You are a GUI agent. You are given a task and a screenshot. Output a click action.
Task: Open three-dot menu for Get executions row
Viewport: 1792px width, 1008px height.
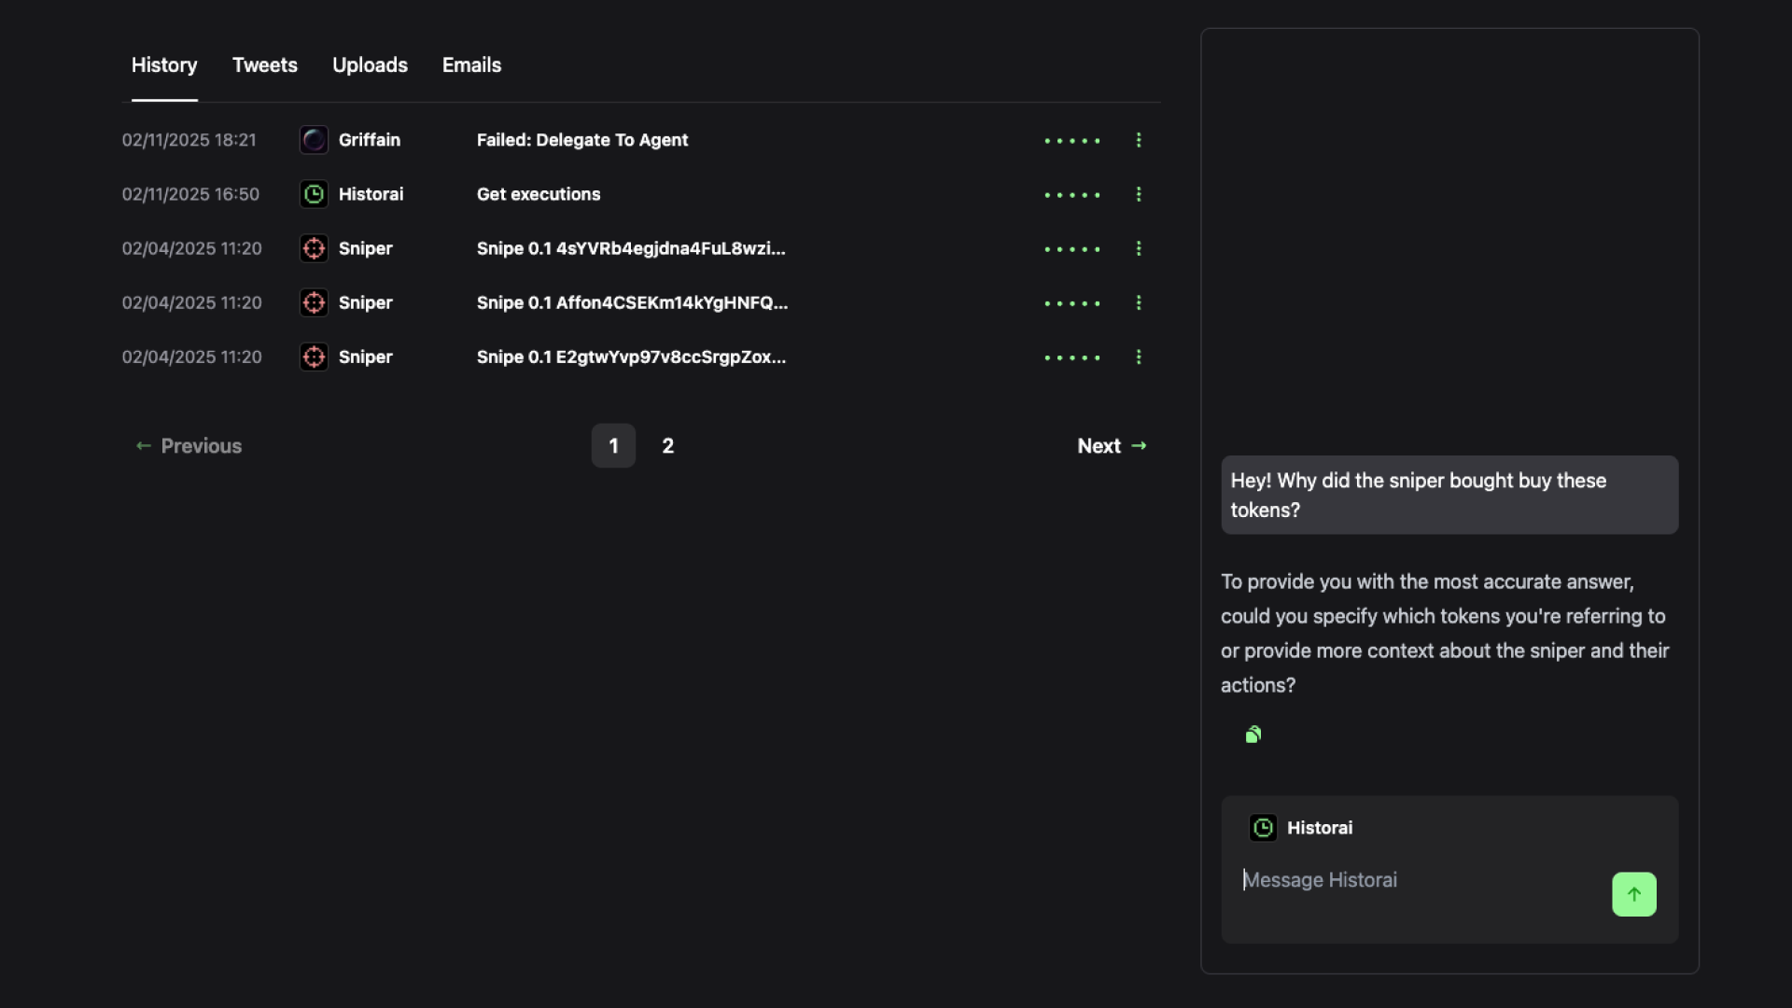(1138, 194)
